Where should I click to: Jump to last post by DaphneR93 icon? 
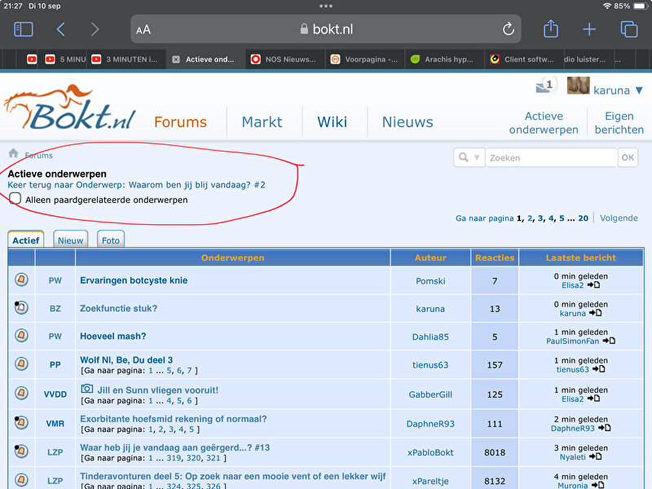[x=604, y=428]
